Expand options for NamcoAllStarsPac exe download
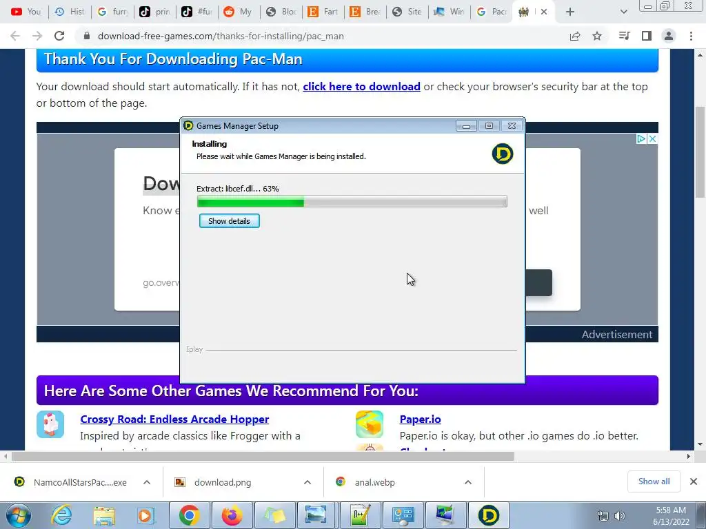 147,482
